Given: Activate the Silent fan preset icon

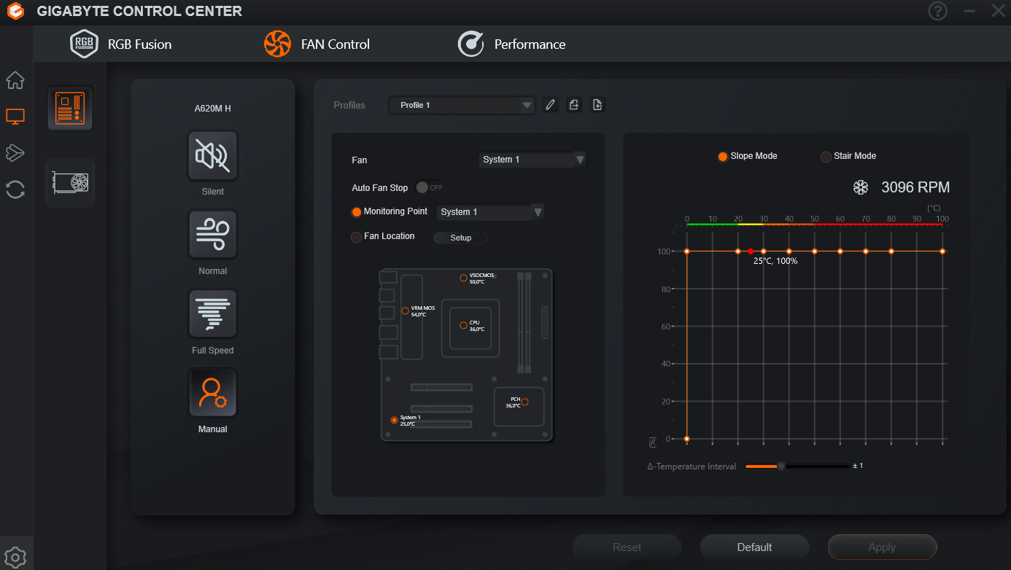Looking at the screenshot, I should point(213,155).
